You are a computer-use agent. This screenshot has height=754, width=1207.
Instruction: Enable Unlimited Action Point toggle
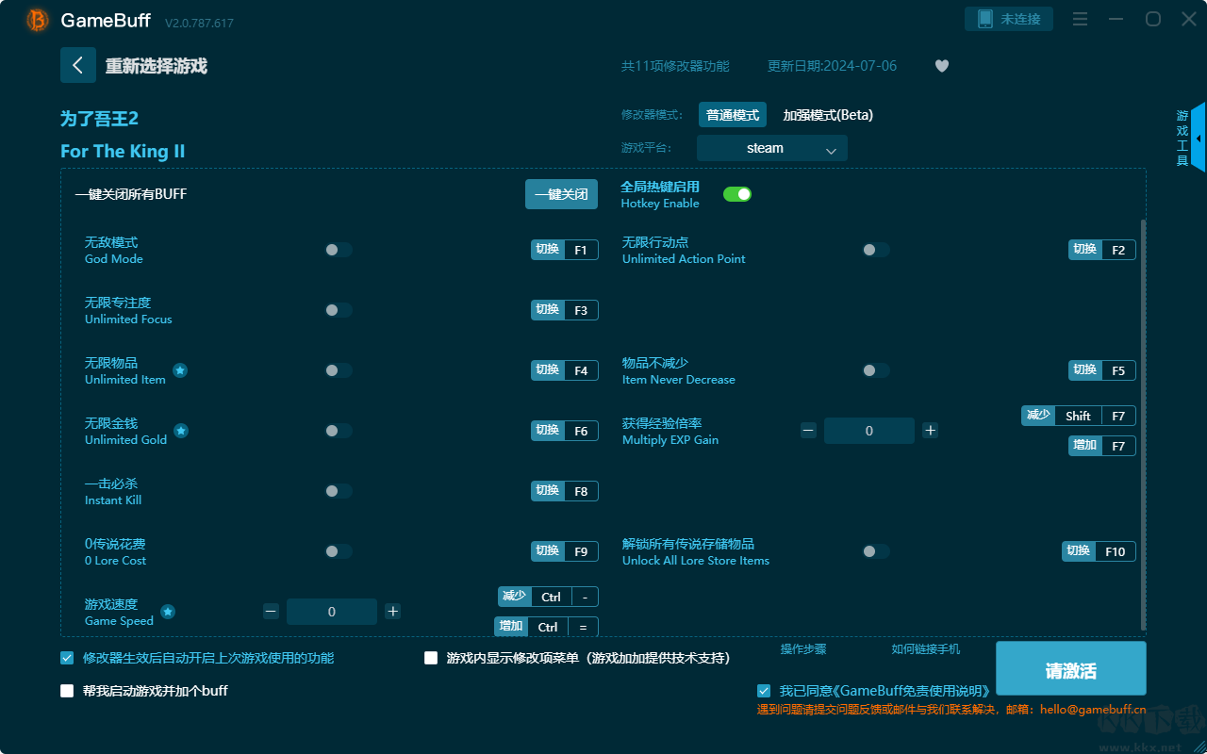point(876,250)
